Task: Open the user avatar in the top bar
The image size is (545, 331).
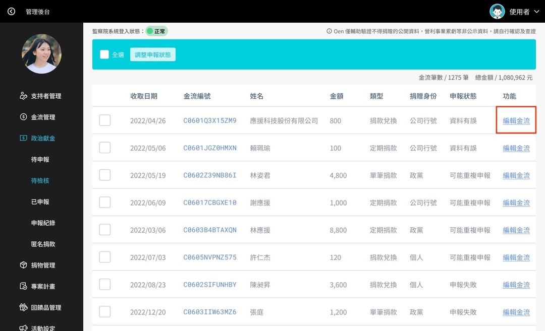Action: coord(497,11)
